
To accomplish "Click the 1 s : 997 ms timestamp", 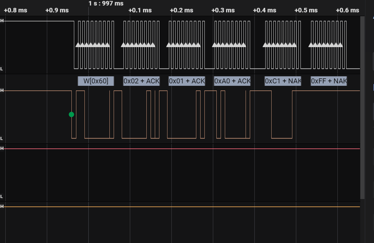I will pos(106,4).
